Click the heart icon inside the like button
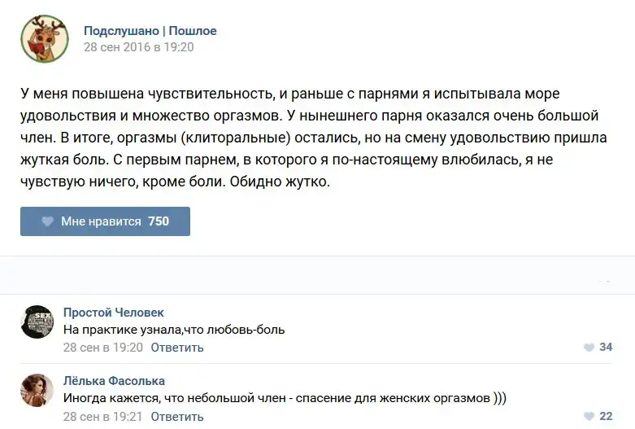Viewport: 635px width, 429px height. pyautogui.click(x=47, y=221)
